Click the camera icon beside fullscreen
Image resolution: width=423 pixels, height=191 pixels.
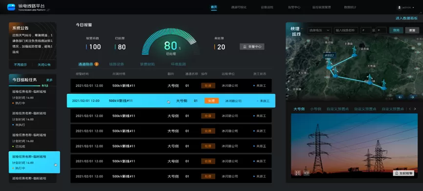point(306,173)
